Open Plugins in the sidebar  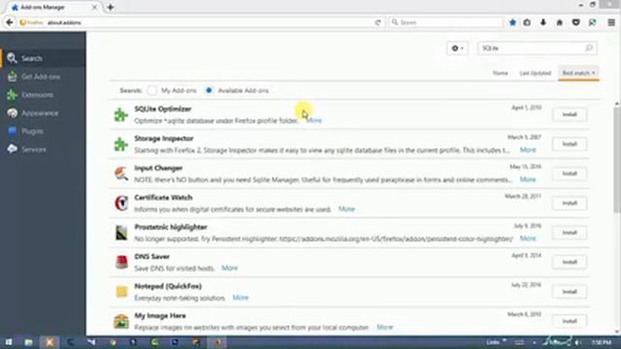pyautogui.click(x=43, y=132)
